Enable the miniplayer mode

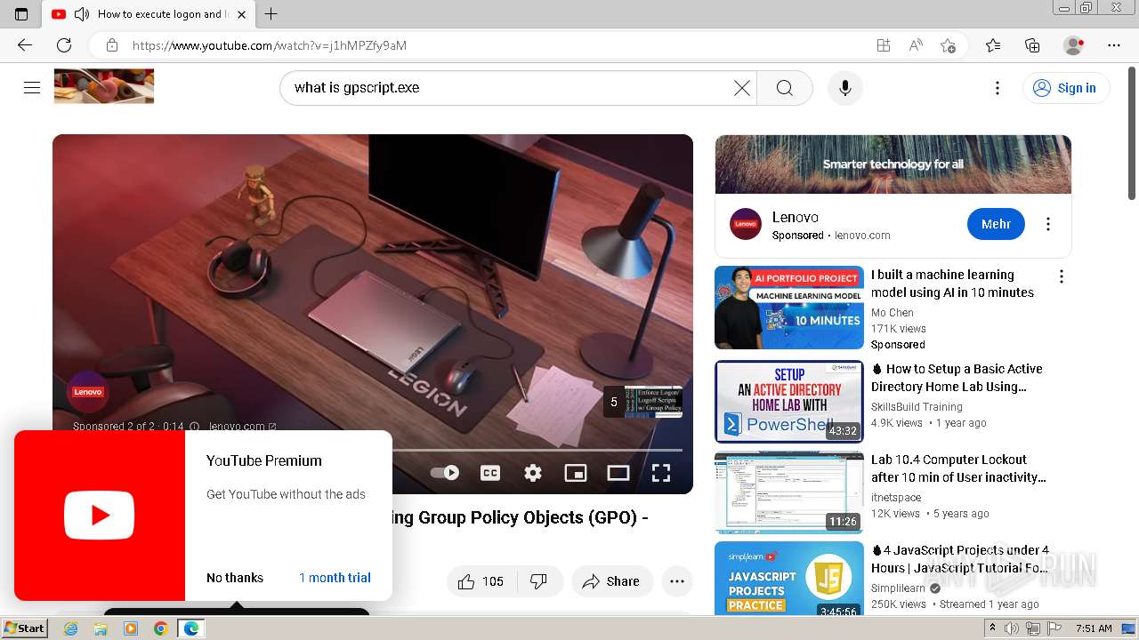576,473
